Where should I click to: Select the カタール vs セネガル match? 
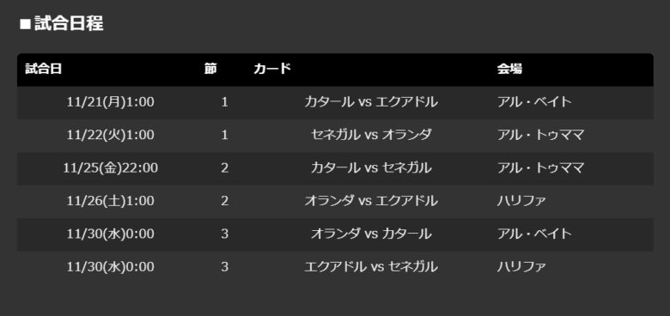[371, 167]
